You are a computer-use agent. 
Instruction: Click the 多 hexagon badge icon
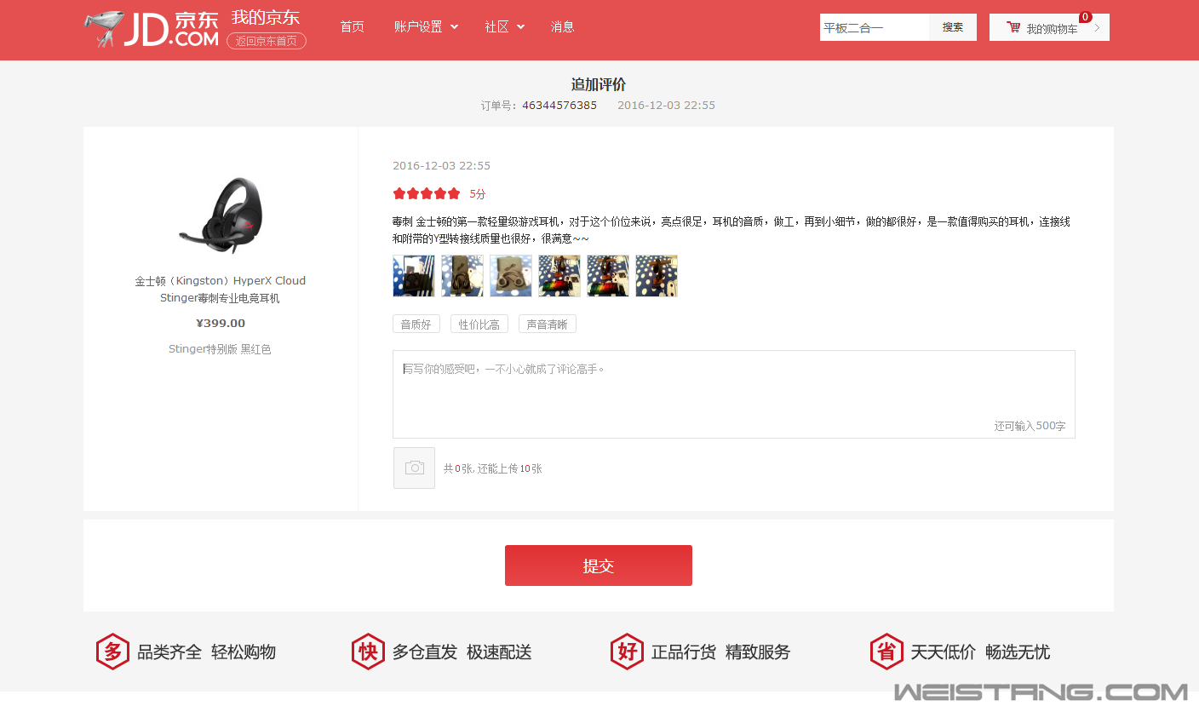coord(112,652)
